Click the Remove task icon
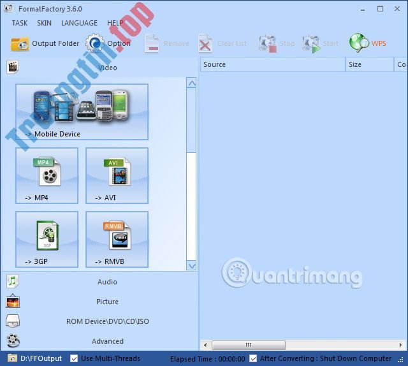The height and width of the screenshot is (366, 408). click(152, 43)
